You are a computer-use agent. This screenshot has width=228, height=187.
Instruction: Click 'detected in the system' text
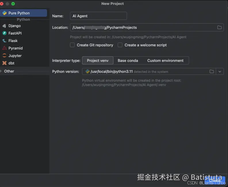point(151,72)
